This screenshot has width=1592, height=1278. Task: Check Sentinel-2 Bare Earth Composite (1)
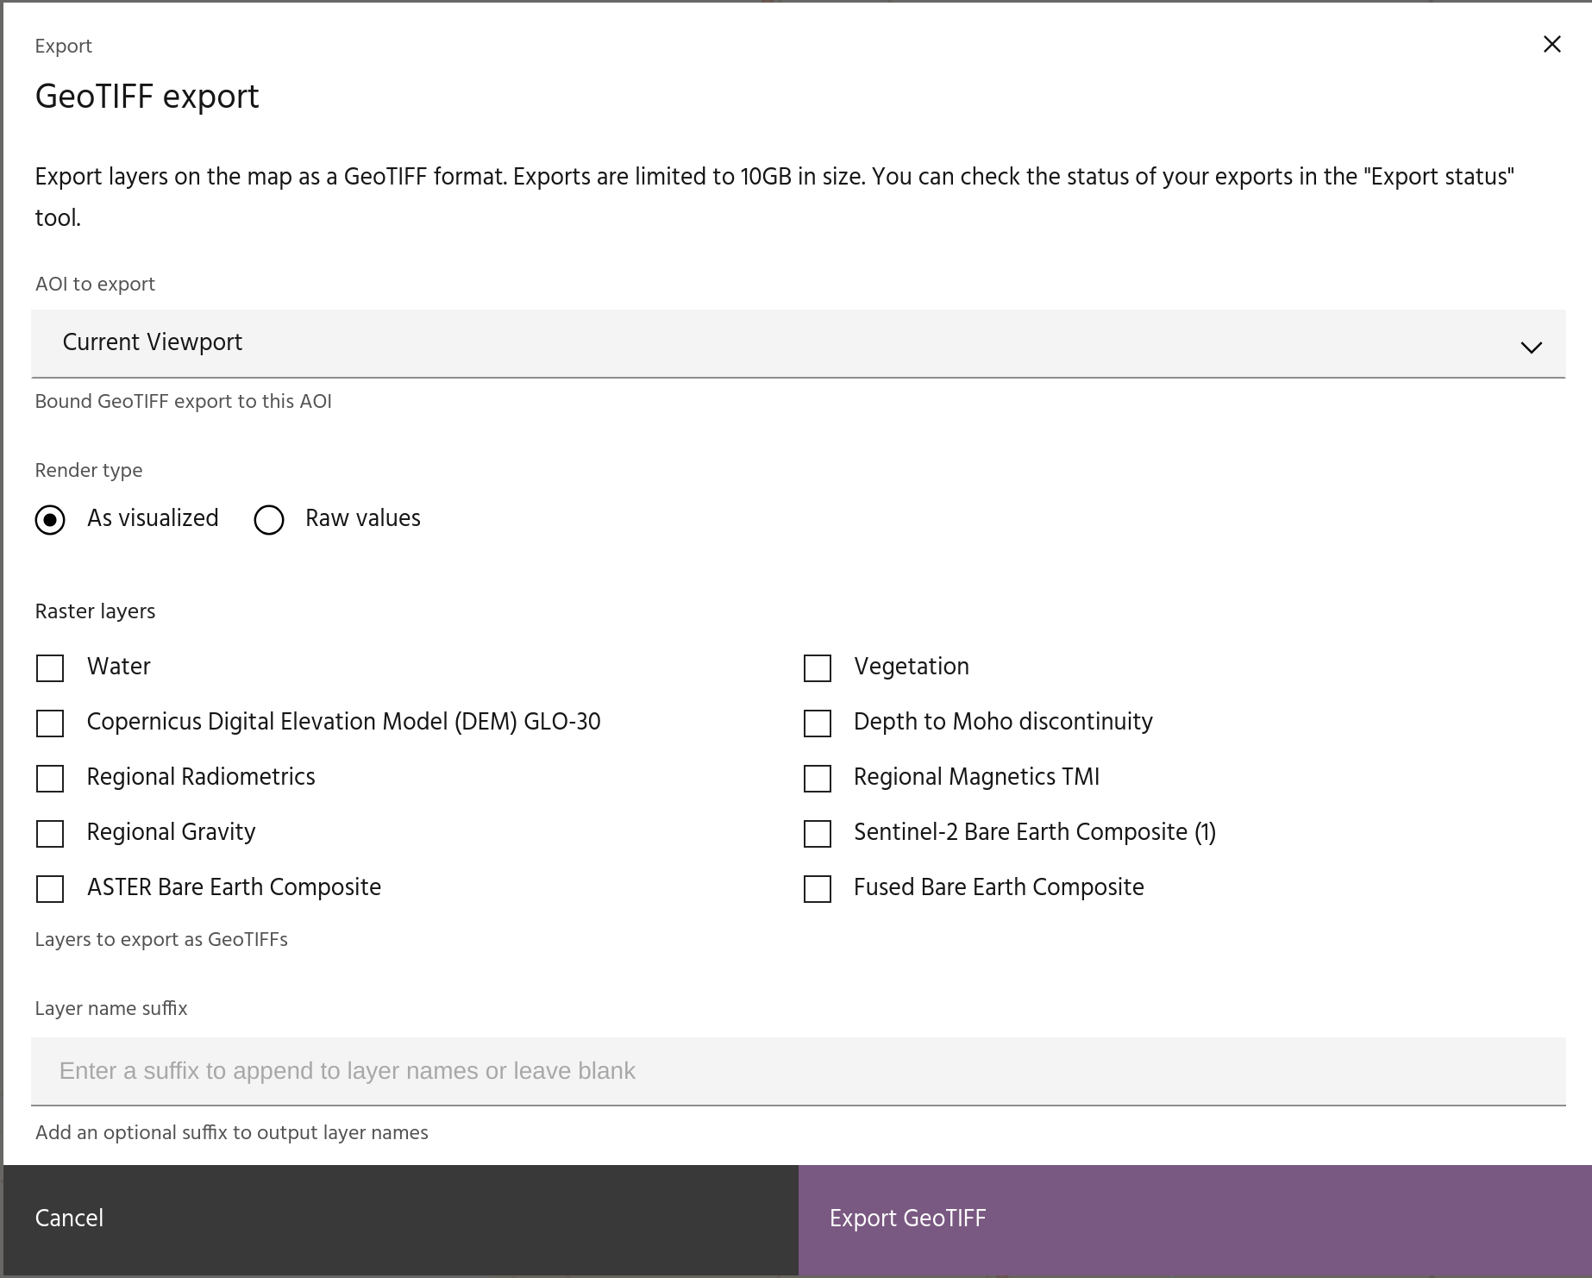tap(817, 834)
